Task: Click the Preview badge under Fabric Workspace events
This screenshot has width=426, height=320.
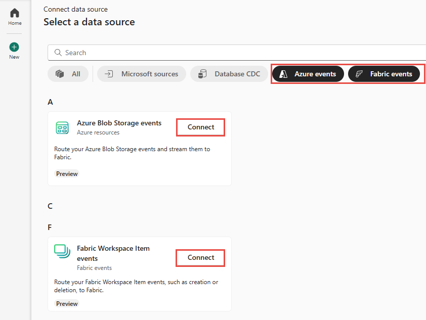Action: click(66, 303)
